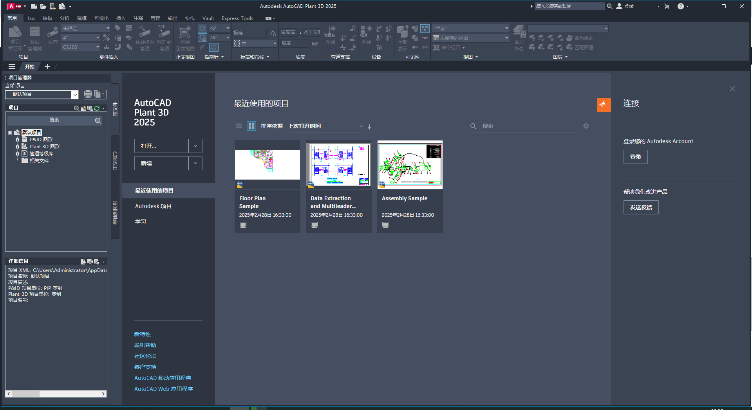
Task: Open the Floor Plan Sample thumbnail
Action: coord(268,165)
